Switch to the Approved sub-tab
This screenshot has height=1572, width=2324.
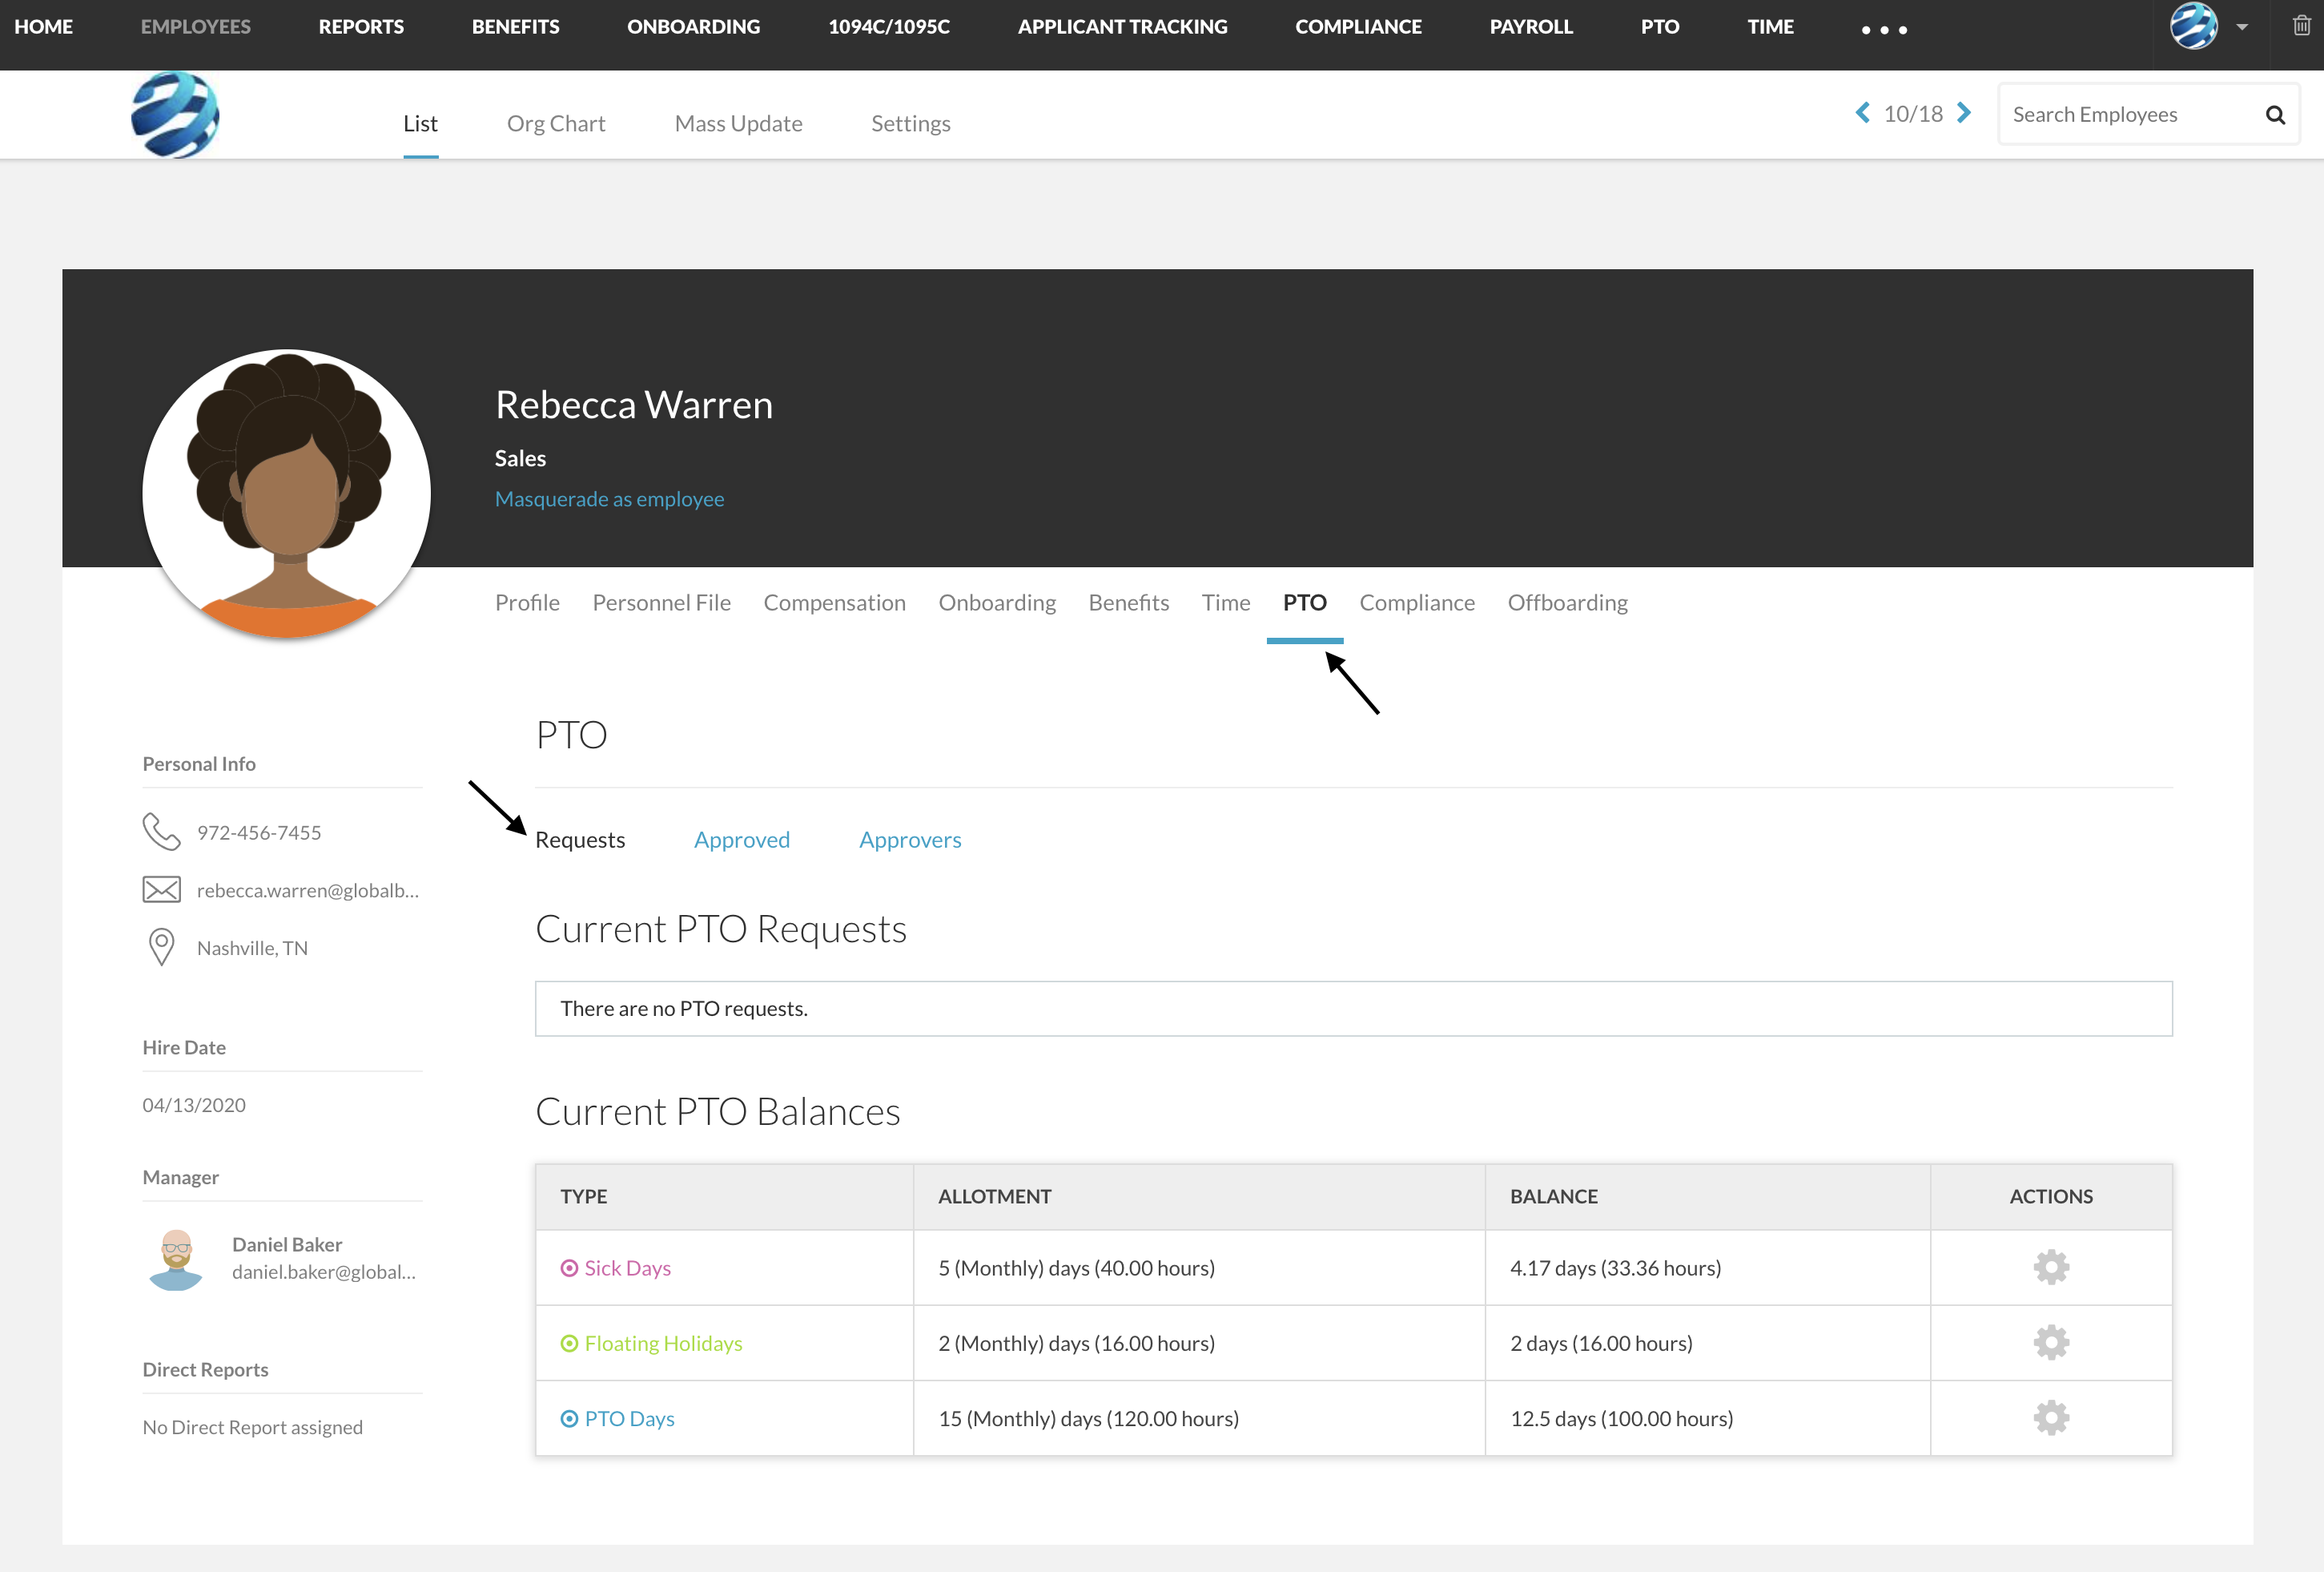(742, 840)
